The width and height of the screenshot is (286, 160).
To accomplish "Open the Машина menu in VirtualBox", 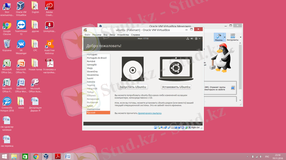I will pos(97,35).
